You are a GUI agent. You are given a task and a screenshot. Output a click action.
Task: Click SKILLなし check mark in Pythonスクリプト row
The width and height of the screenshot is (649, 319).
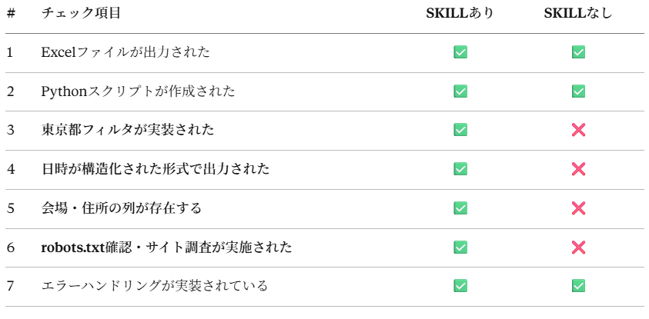coord(579,91)
